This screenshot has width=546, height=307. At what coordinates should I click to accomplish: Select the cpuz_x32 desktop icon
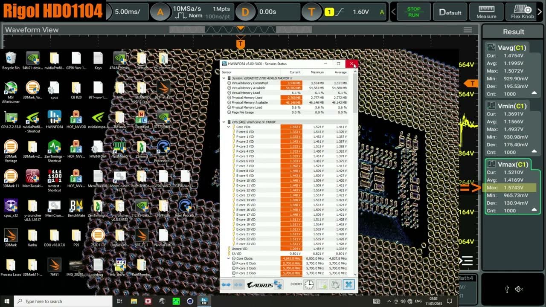11,208
